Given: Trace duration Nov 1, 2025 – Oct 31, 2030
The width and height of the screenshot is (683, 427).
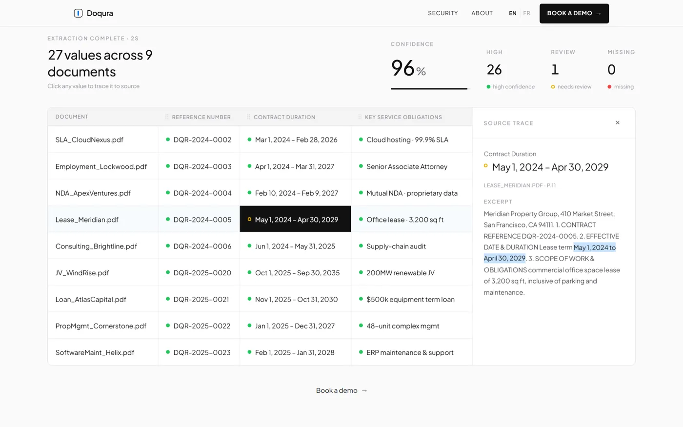Looking at the screenshot, I should pyautogui.click(x=296, y=300).
